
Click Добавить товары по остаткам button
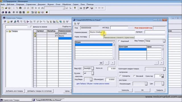(x=40, y=91)
